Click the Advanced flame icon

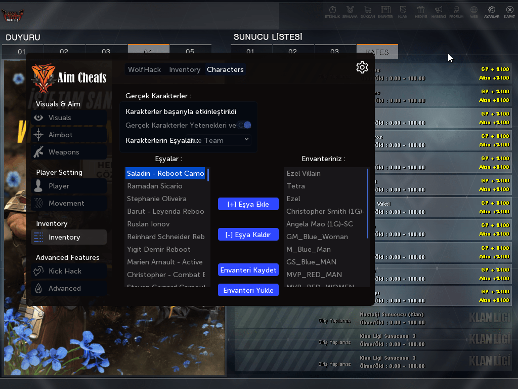point(38,288)
